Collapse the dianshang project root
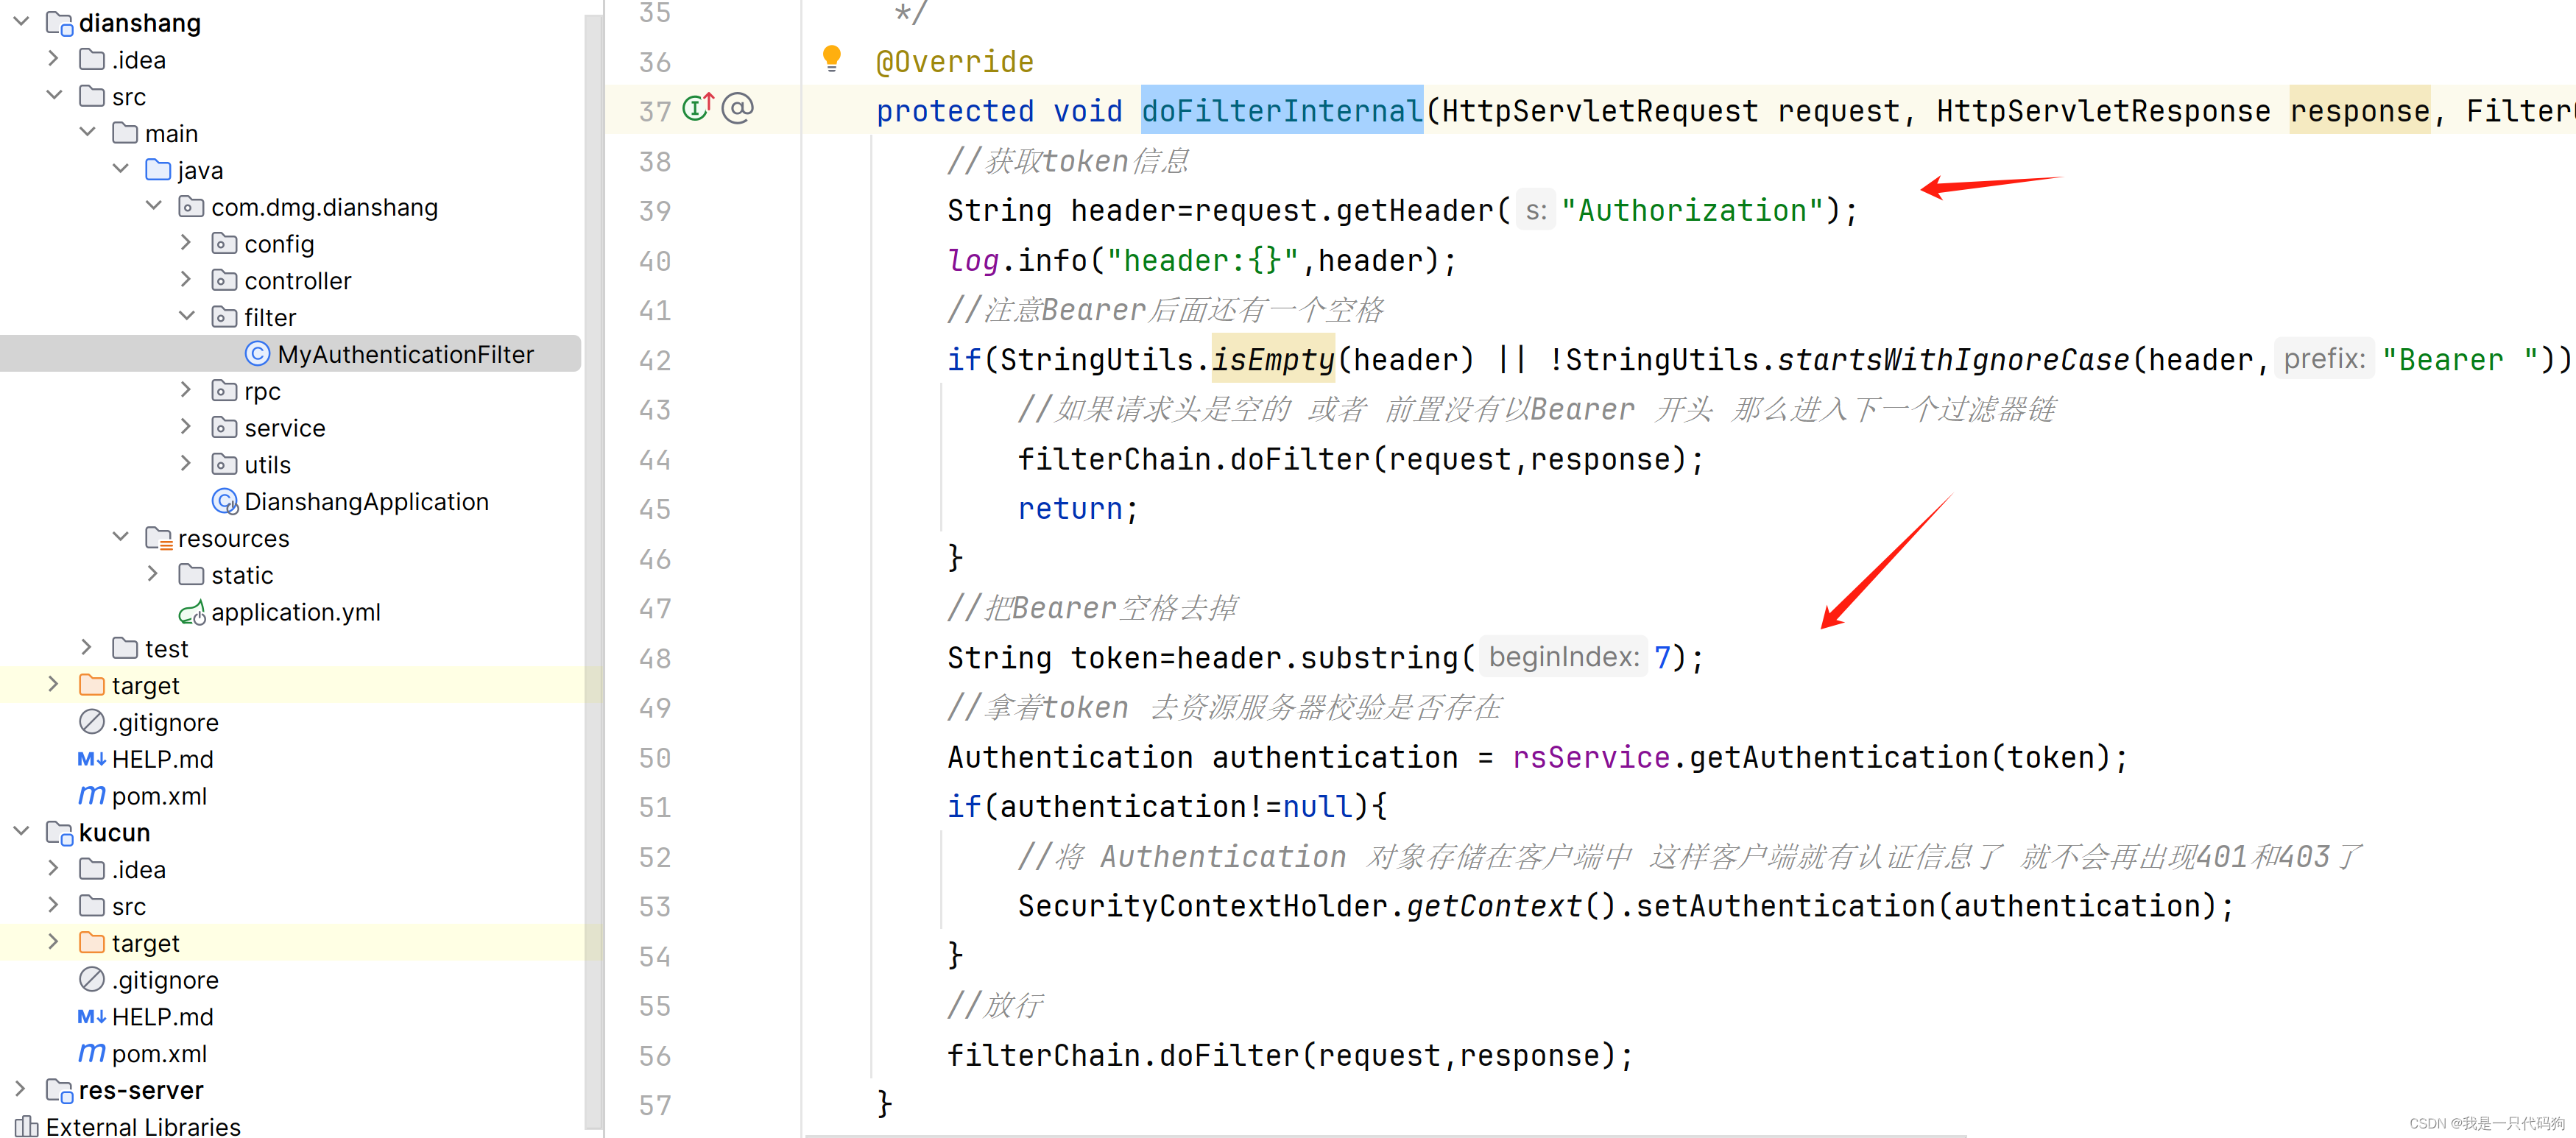The width and height of the screenshot is (2576, 1138). (x=21, y=22)
